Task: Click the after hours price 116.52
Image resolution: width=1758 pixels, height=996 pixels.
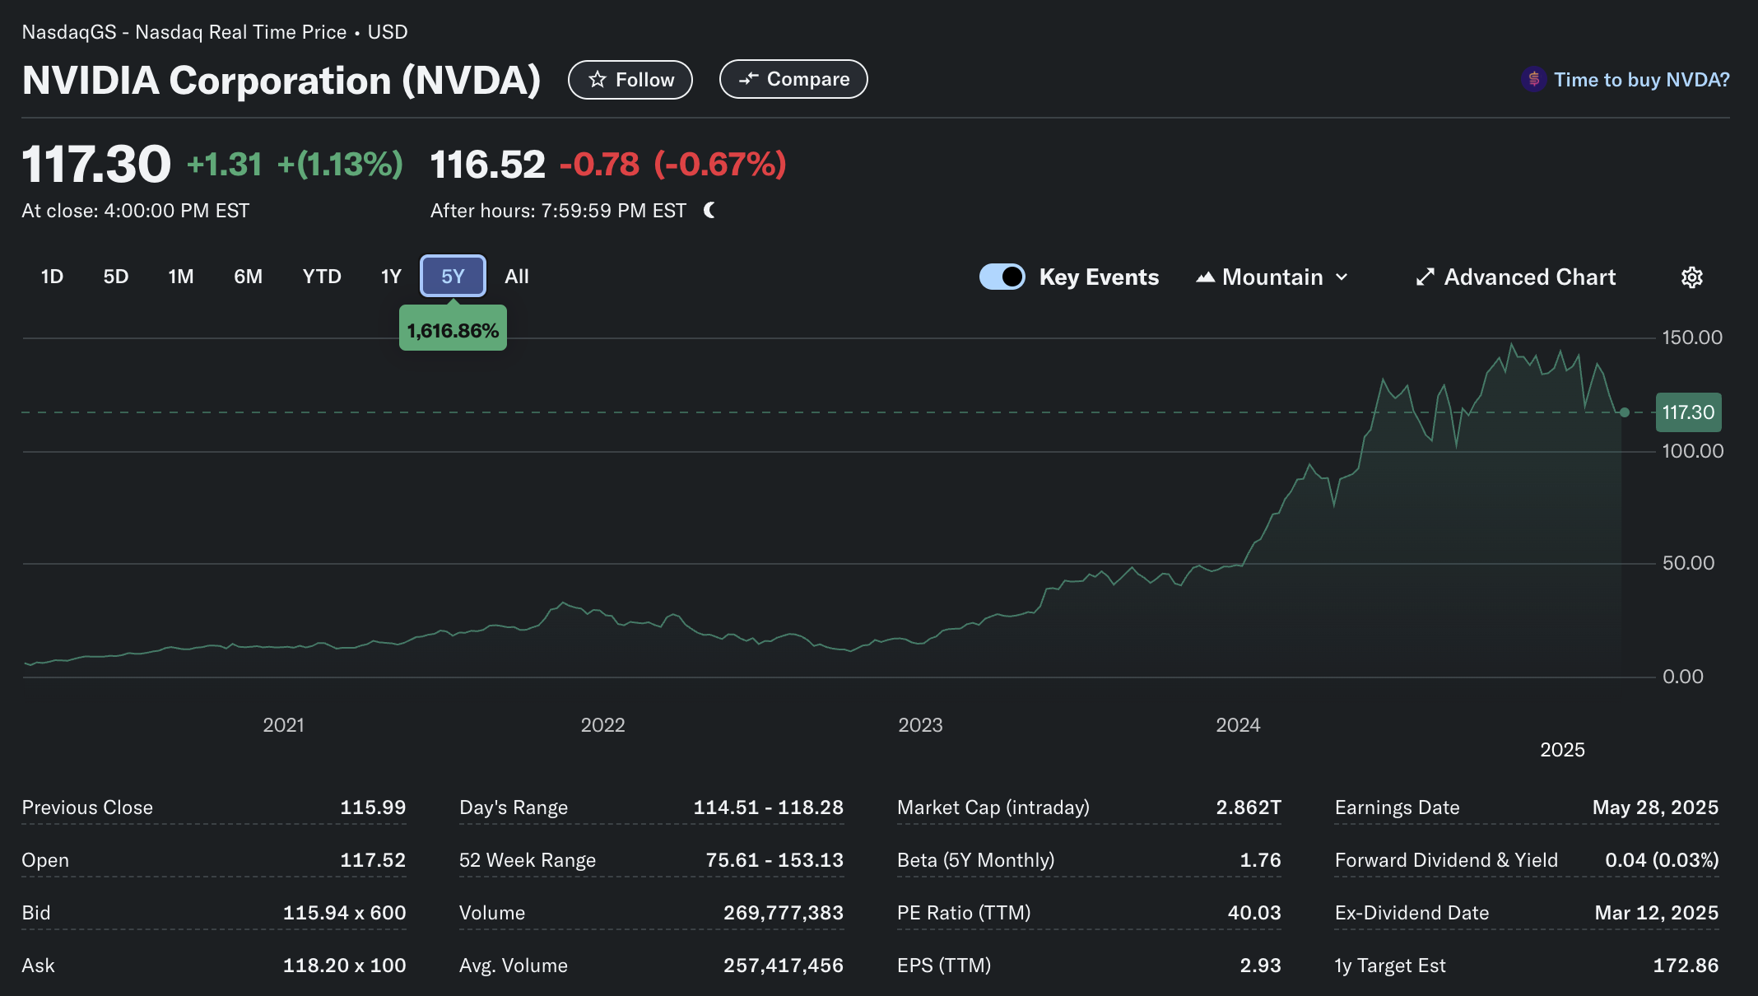Action: [x=487, y=165]
